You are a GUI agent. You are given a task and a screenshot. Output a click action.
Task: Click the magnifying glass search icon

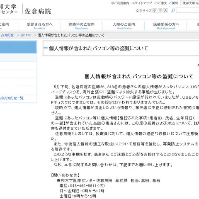[173, 11]
